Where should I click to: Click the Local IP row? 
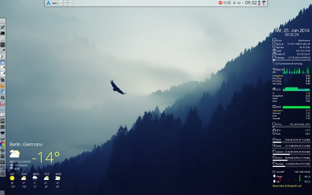click(291, 172)
